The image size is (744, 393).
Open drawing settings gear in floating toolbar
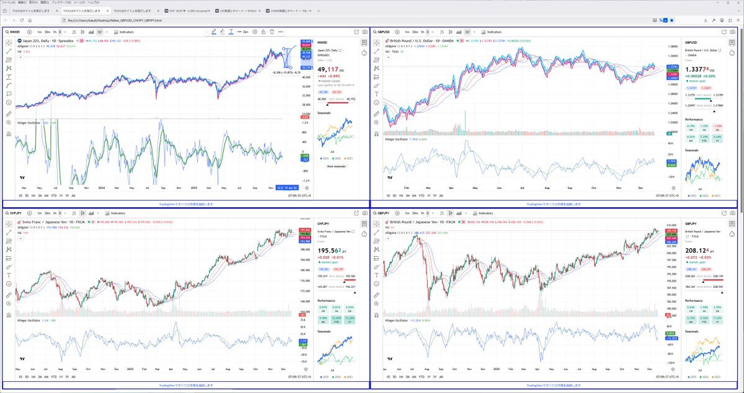coord(255,32)
